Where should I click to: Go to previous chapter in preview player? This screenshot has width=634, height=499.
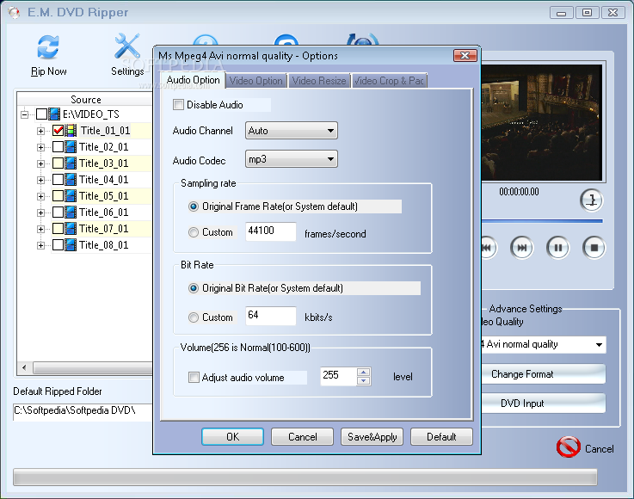pos(489,248)
